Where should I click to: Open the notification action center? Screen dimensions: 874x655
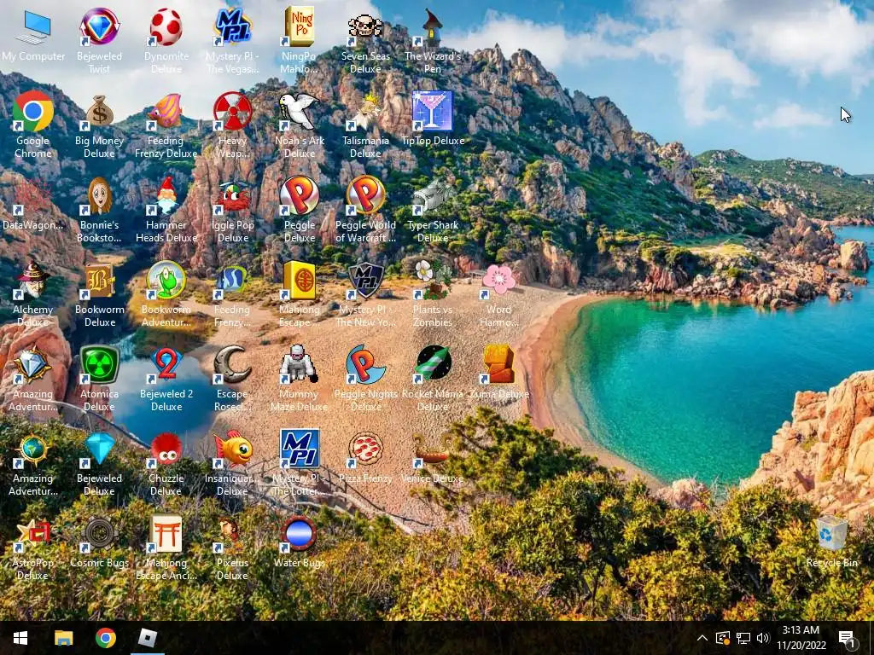[x=846, y=638]
